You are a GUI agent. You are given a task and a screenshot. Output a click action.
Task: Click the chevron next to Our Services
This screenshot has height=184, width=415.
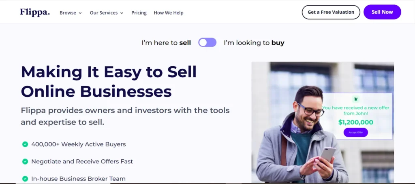(x=122, y=13)
